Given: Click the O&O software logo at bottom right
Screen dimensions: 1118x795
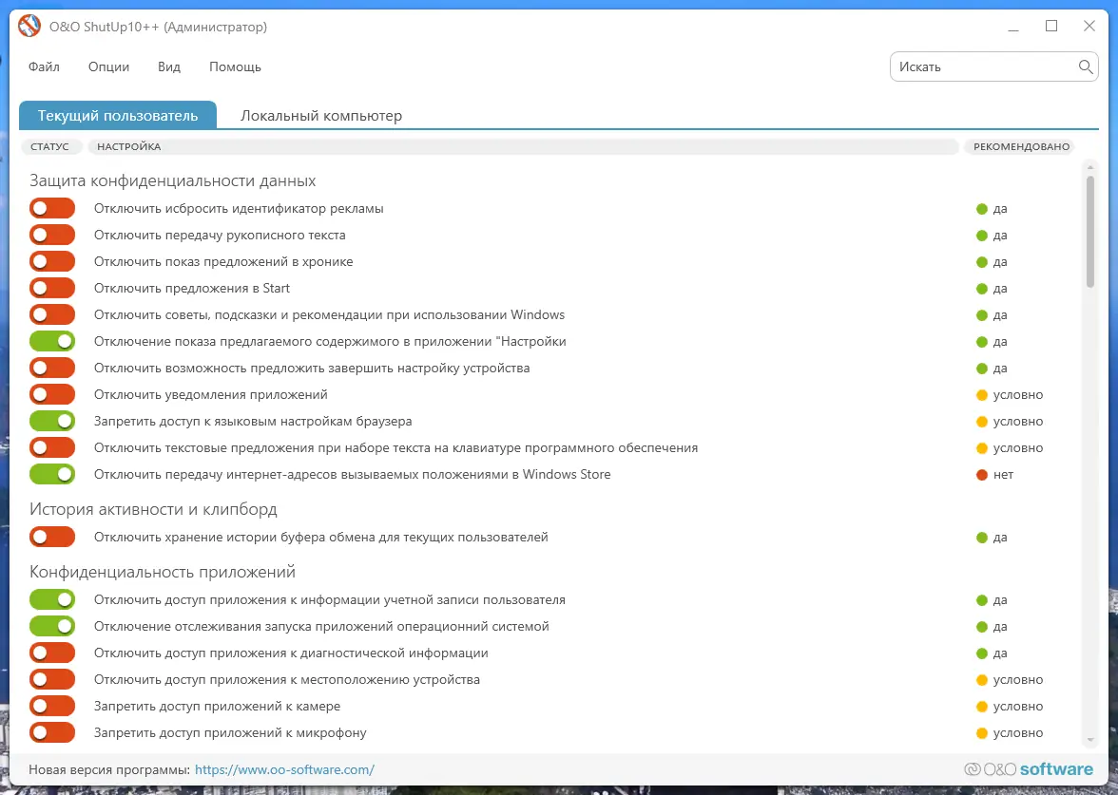Looking at the screenshot, I should point(1030,768).
